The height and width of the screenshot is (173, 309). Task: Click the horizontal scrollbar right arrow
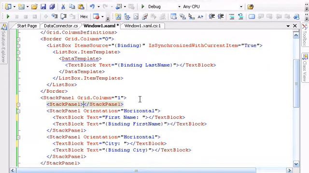point(290,170)
